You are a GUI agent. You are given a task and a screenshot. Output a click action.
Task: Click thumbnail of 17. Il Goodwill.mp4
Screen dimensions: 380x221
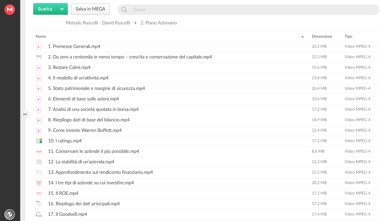[x=39, y=214]
